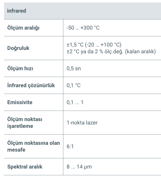
Task: Select the Ölçüm hızı label
Action: pos(20,68)
